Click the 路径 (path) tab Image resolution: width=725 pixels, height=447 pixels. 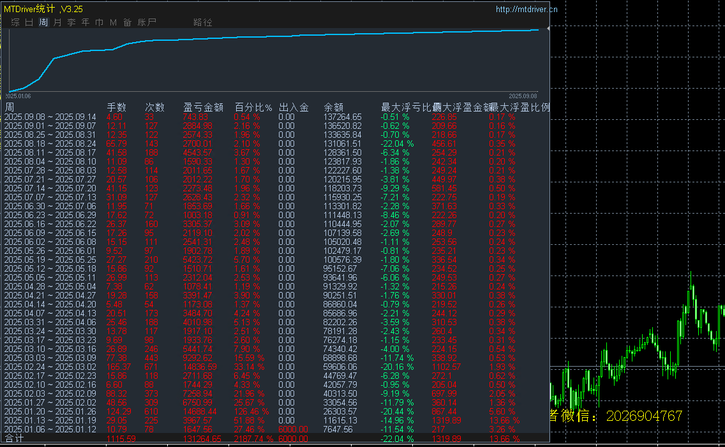click(x=203, y=22)
